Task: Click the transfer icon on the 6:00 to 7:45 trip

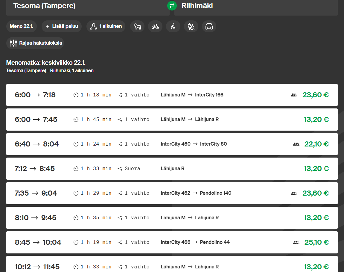Action: pyautogui.click(x=120, y=120)
